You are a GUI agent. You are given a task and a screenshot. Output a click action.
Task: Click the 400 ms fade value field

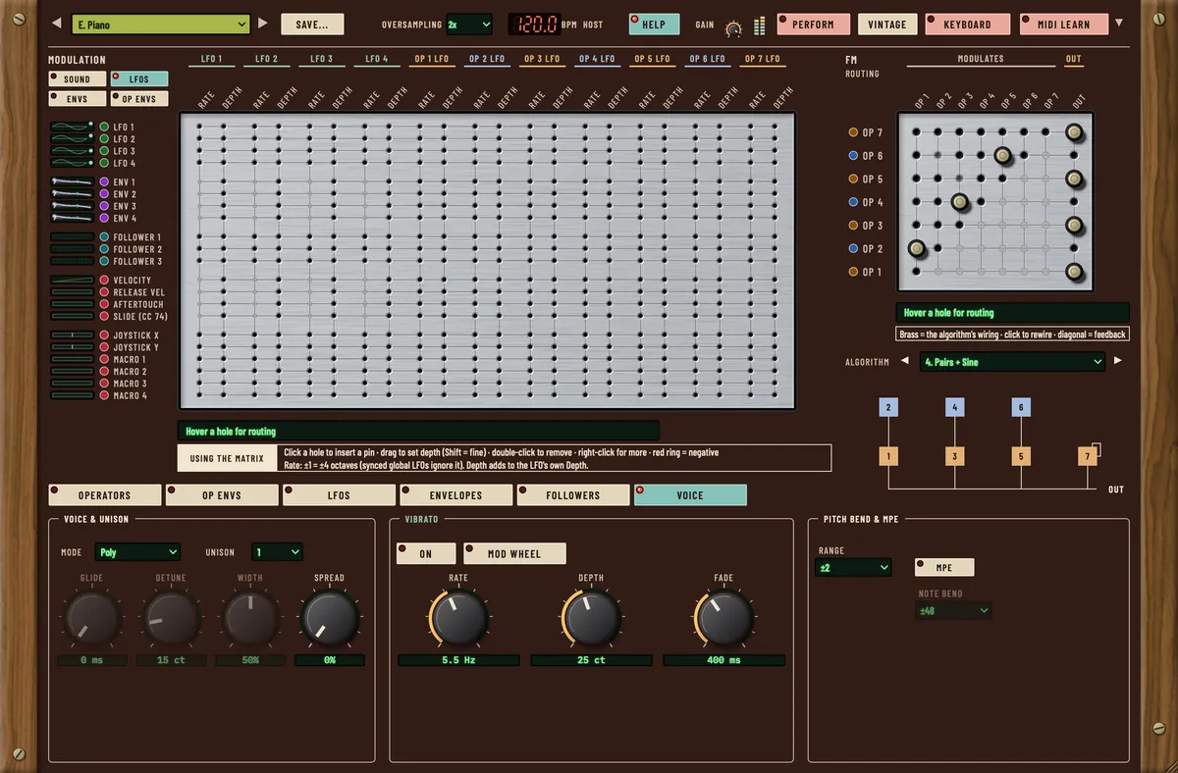click(723, 661)
